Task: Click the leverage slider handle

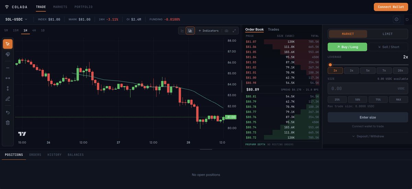Action: click(x=330, y=65)
